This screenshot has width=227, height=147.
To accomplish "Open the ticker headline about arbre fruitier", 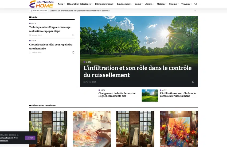I will 80,11.
